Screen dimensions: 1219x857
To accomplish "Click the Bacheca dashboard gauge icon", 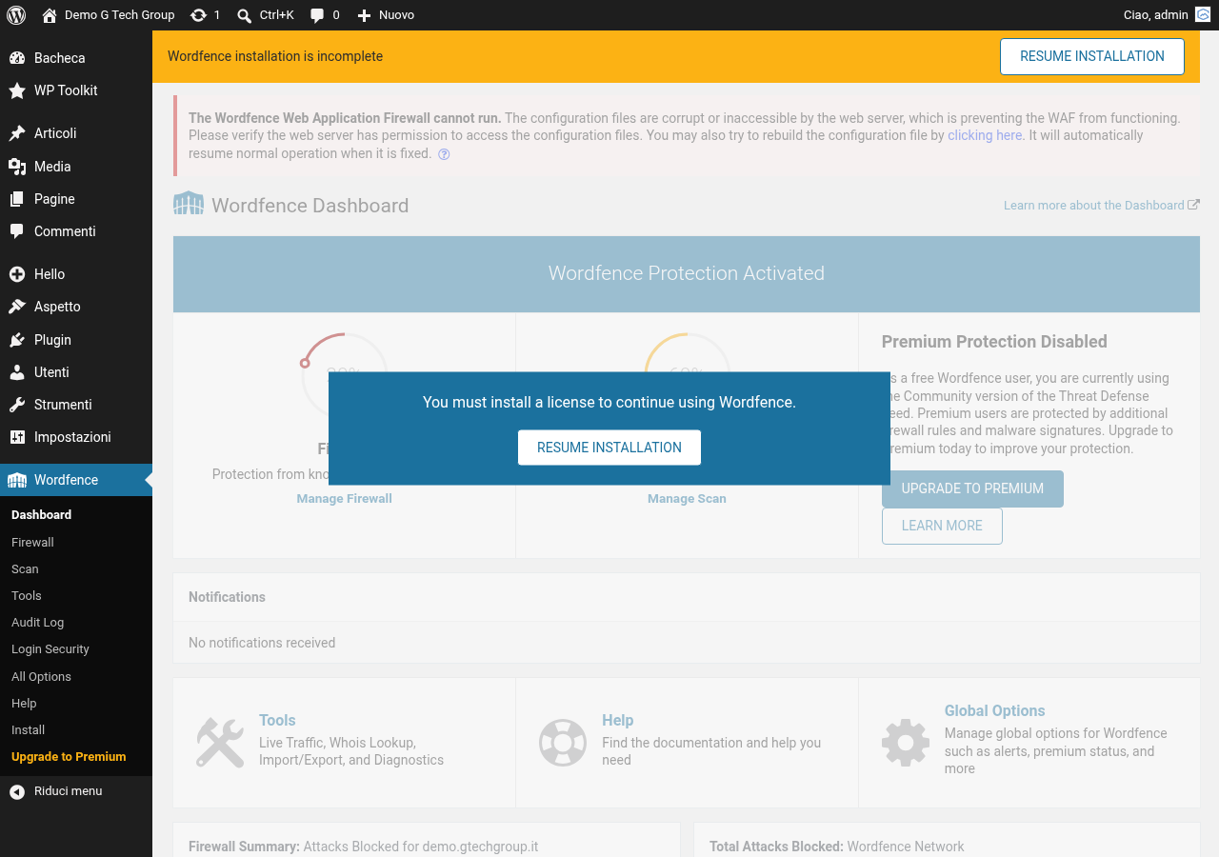I will pos(17,58).
